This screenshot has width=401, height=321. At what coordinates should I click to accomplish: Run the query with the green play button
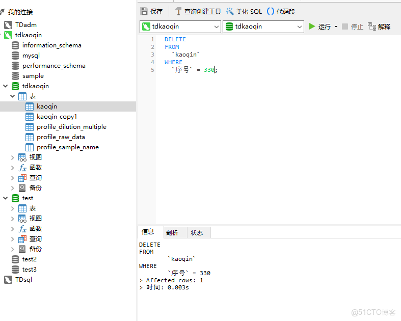(312, 26)
